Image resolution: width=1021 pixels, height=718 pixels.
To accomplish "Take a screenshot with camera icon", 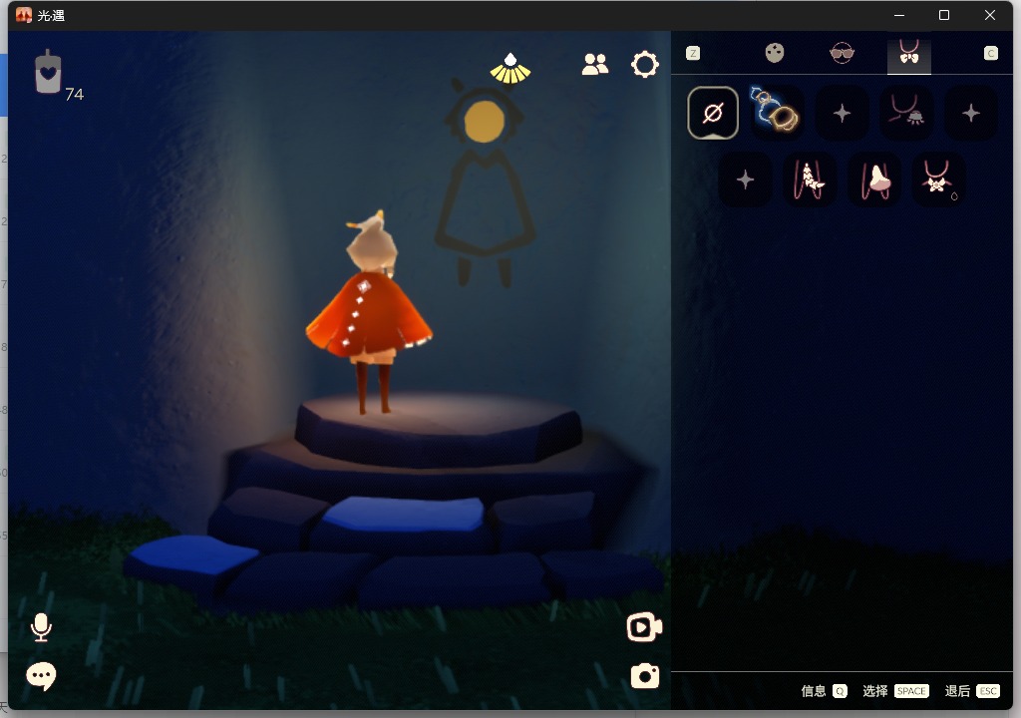I will (x=645, y=676).
